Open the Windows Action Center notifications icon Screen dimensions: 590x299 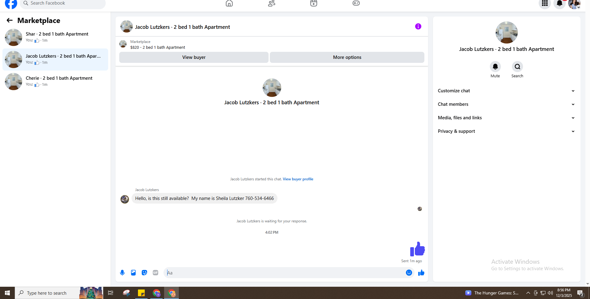580,293
